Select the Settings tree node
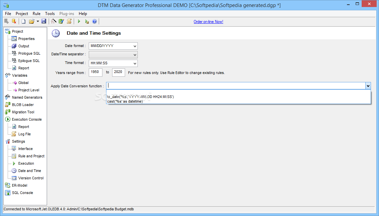379x216 pixels. click(18, 141)
